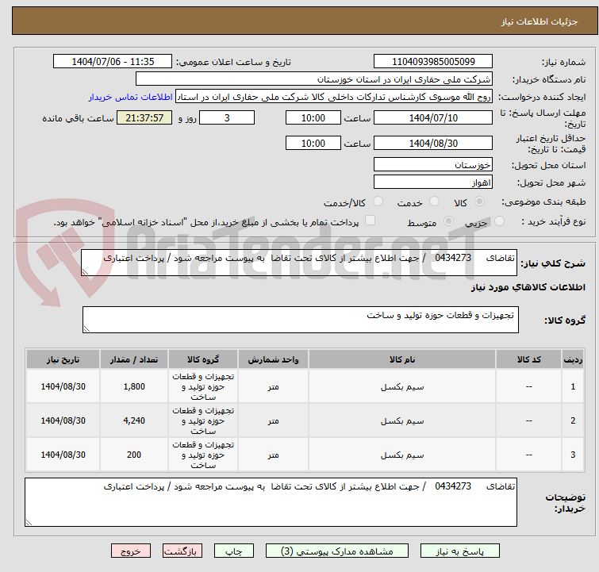This screenshot has width=599, height=572.
Task: Click the 'شهر محل تحویل' field showing اهواز
Action: click(433, 182)
